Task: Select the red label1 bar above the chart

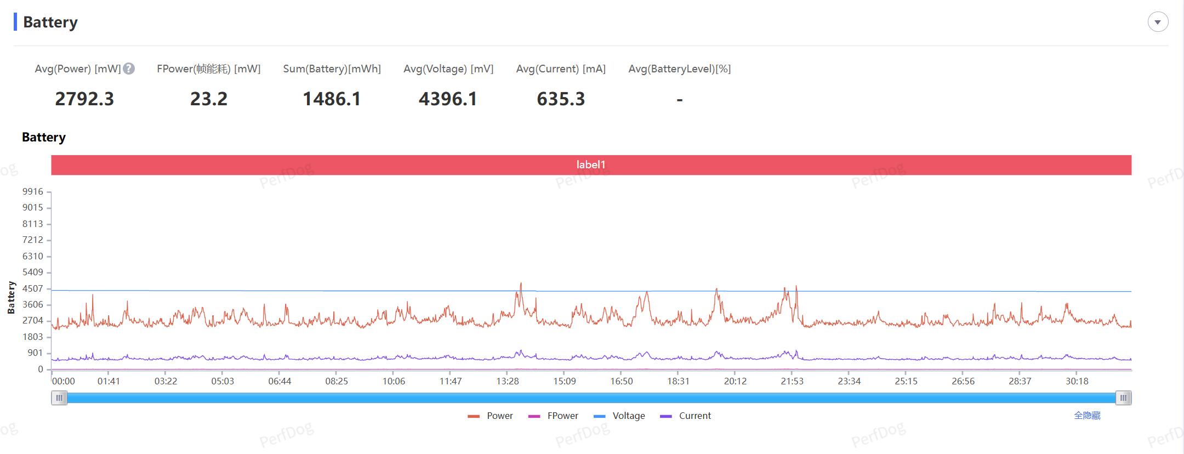Action: (x=591, y=165)
